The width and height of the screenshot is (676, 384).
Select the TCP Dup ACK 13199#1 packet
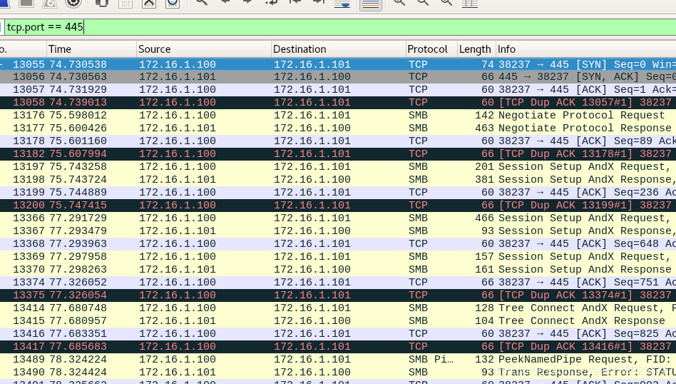click(338, 206)
